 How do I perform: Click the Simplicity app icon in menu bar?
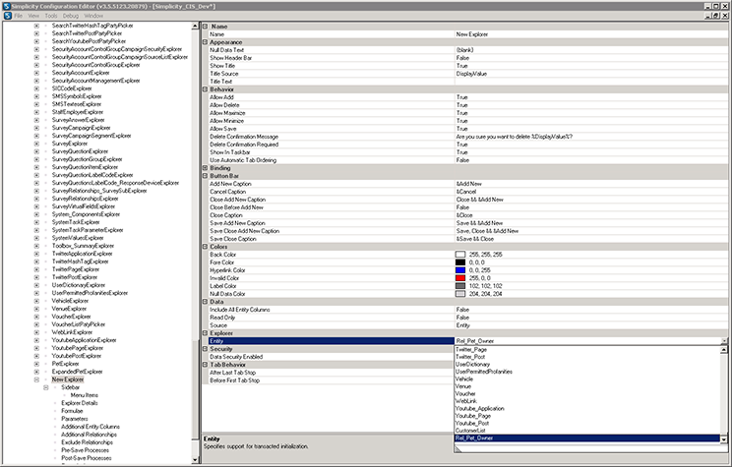[x=8, y=16]
